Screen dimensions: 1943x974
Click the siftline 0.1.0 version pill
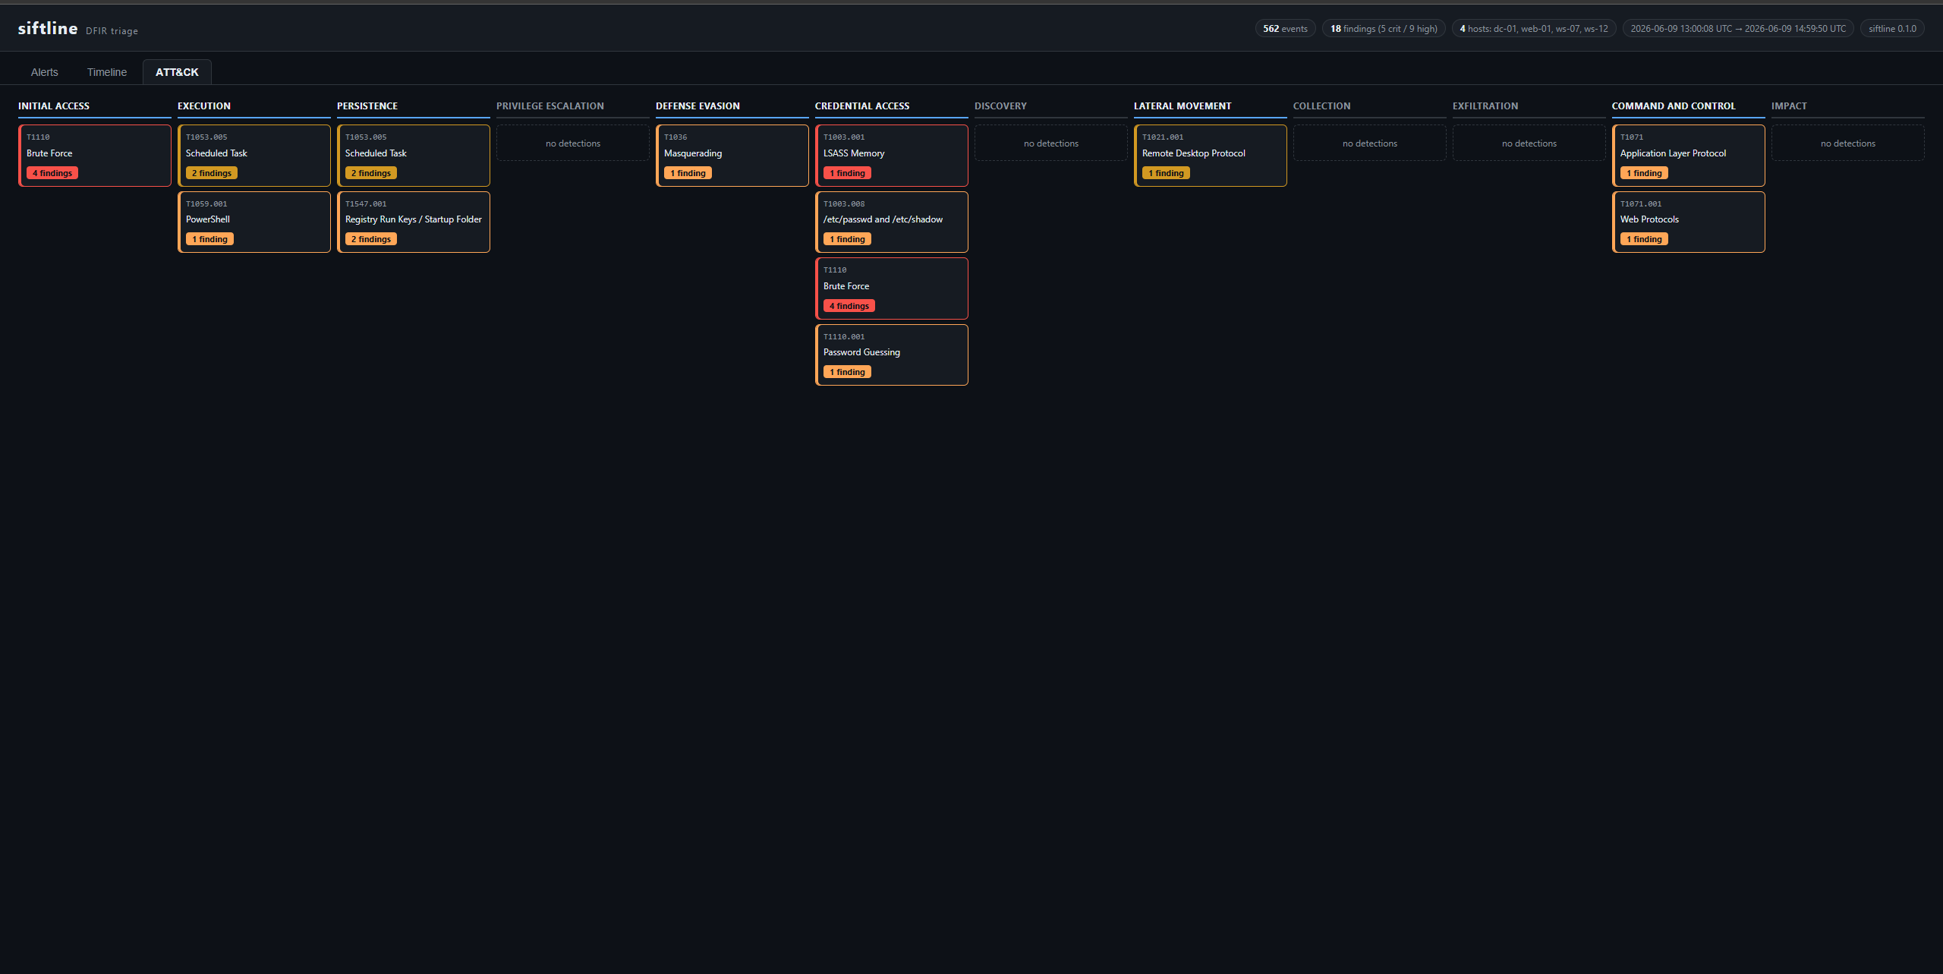[x=1892, y=29]
